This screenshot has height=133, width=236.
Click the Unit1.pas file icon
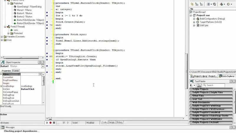(x=198, y=25)
